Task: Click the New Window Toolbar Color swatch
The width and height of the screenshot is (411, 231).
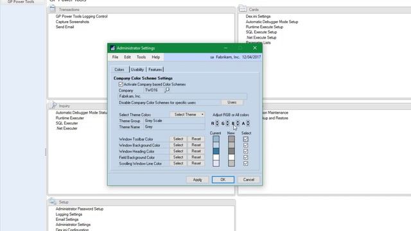Action: (x=231, y=139)
